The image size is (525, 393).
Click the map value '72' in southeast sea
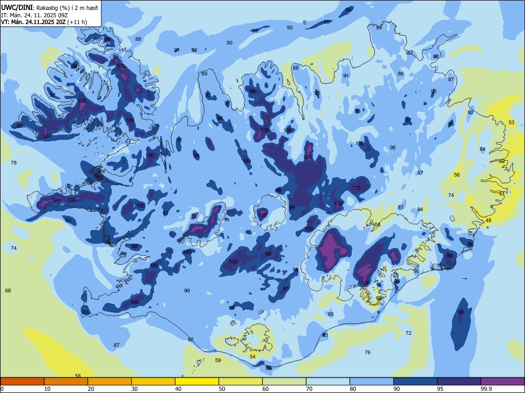408,333
